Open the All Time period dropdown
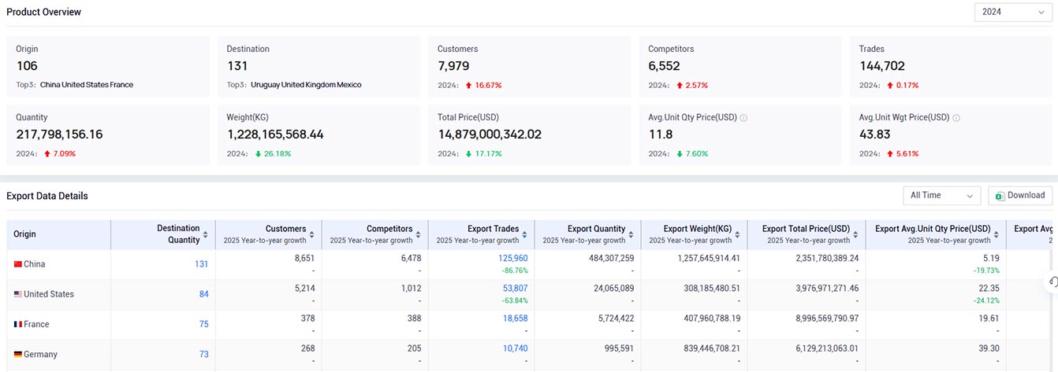The width and height of the screenshot is (1058, 372). [x=942, y=196]
